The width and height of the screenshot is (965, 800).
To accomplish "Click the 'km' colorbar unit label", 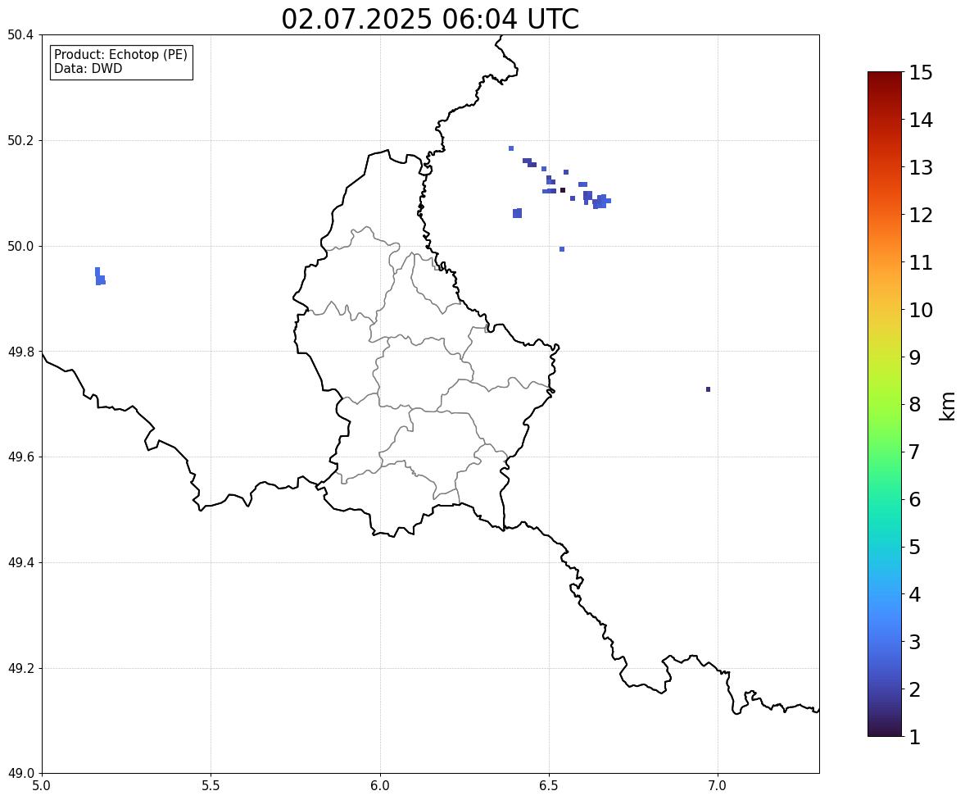I will (948, 406).
